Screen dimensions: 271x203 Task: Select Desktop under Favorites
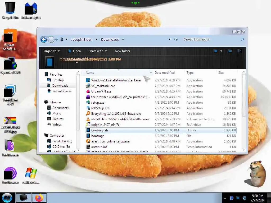click(56, 80)
